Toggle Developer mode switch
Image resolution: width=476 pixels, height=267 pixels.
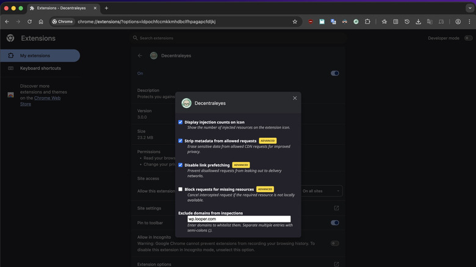tap(469, 38)
